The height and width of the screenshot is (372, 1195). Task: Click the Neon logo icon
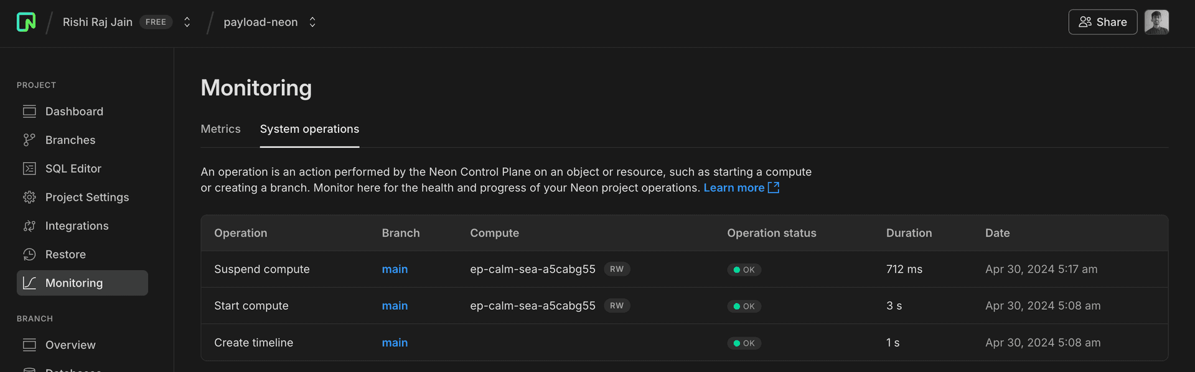(26, 22)
